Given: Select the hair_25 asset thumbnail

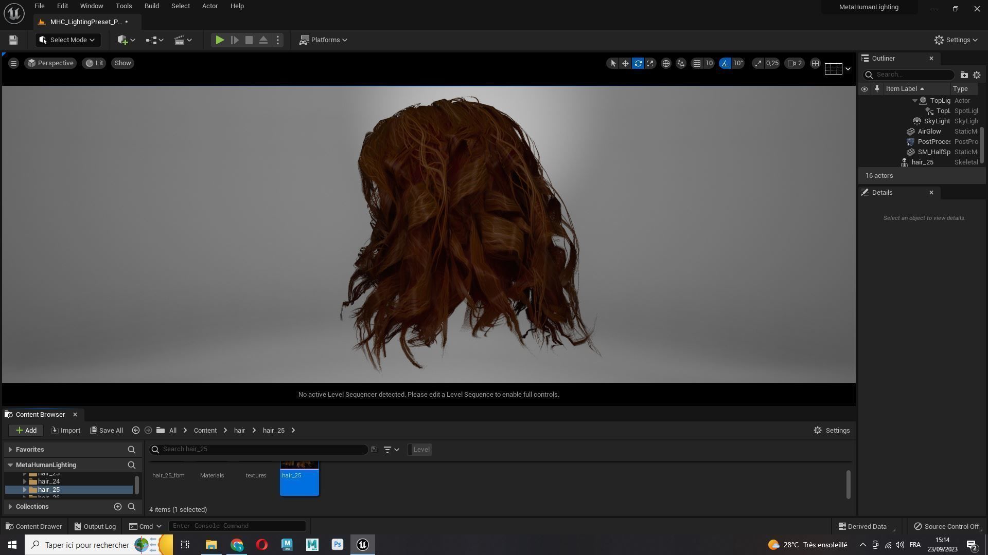Looking at the screenshot, I should pyautogui.click(x=299, y=478).
